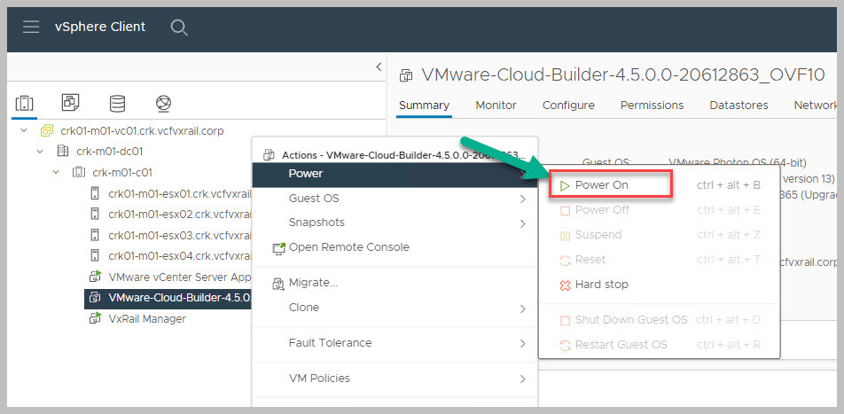Select crk-m01-c01 cluster in tree
This screenshot has width=844, height=414.
click(x=122, y=172)
